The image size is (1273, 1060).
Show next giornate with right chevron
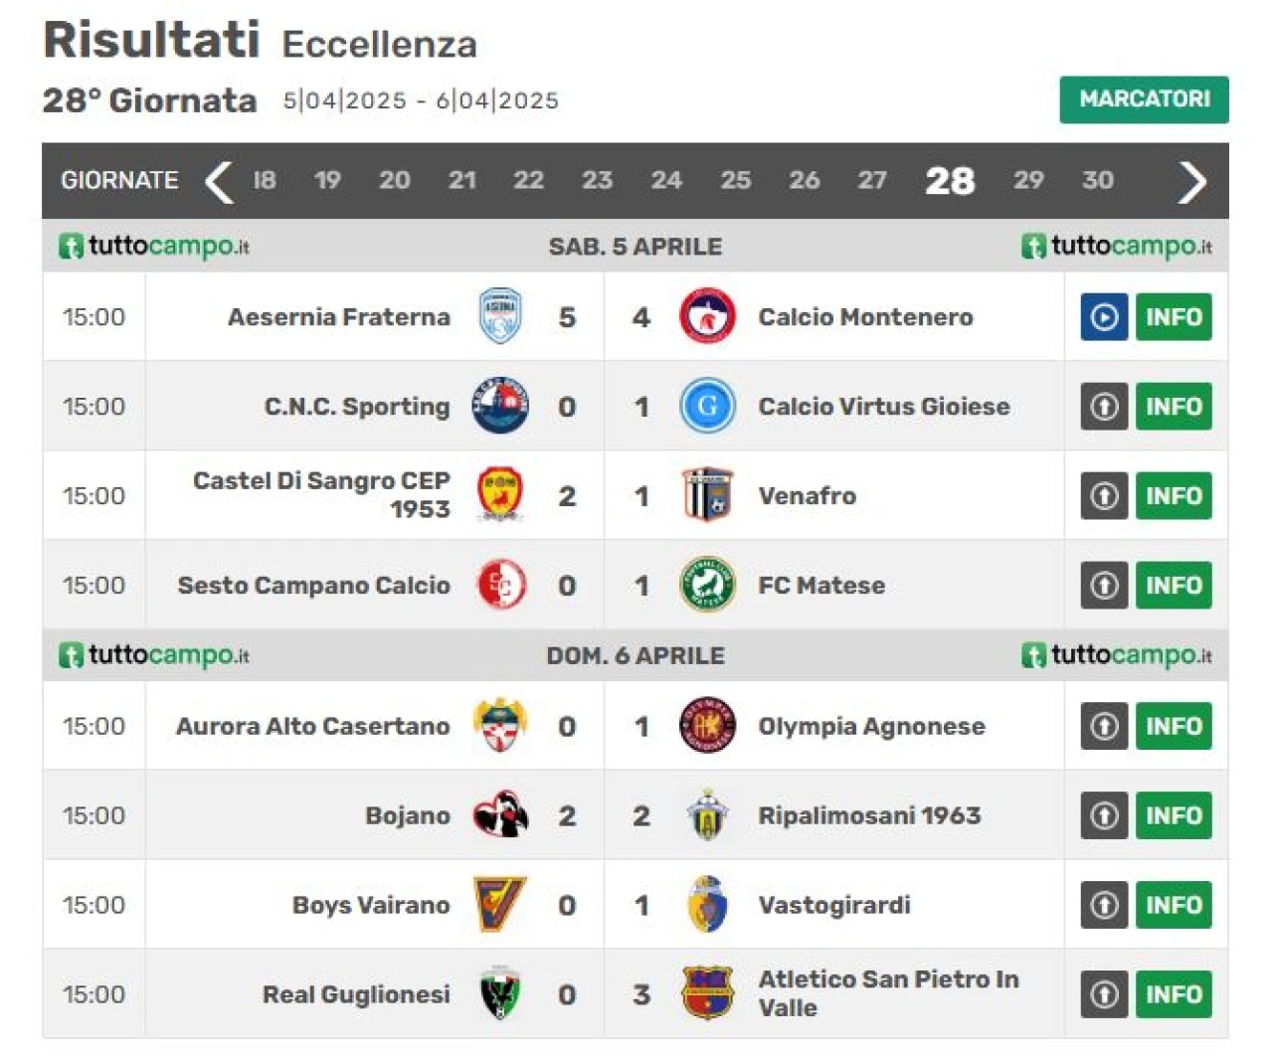(1191, 181)
